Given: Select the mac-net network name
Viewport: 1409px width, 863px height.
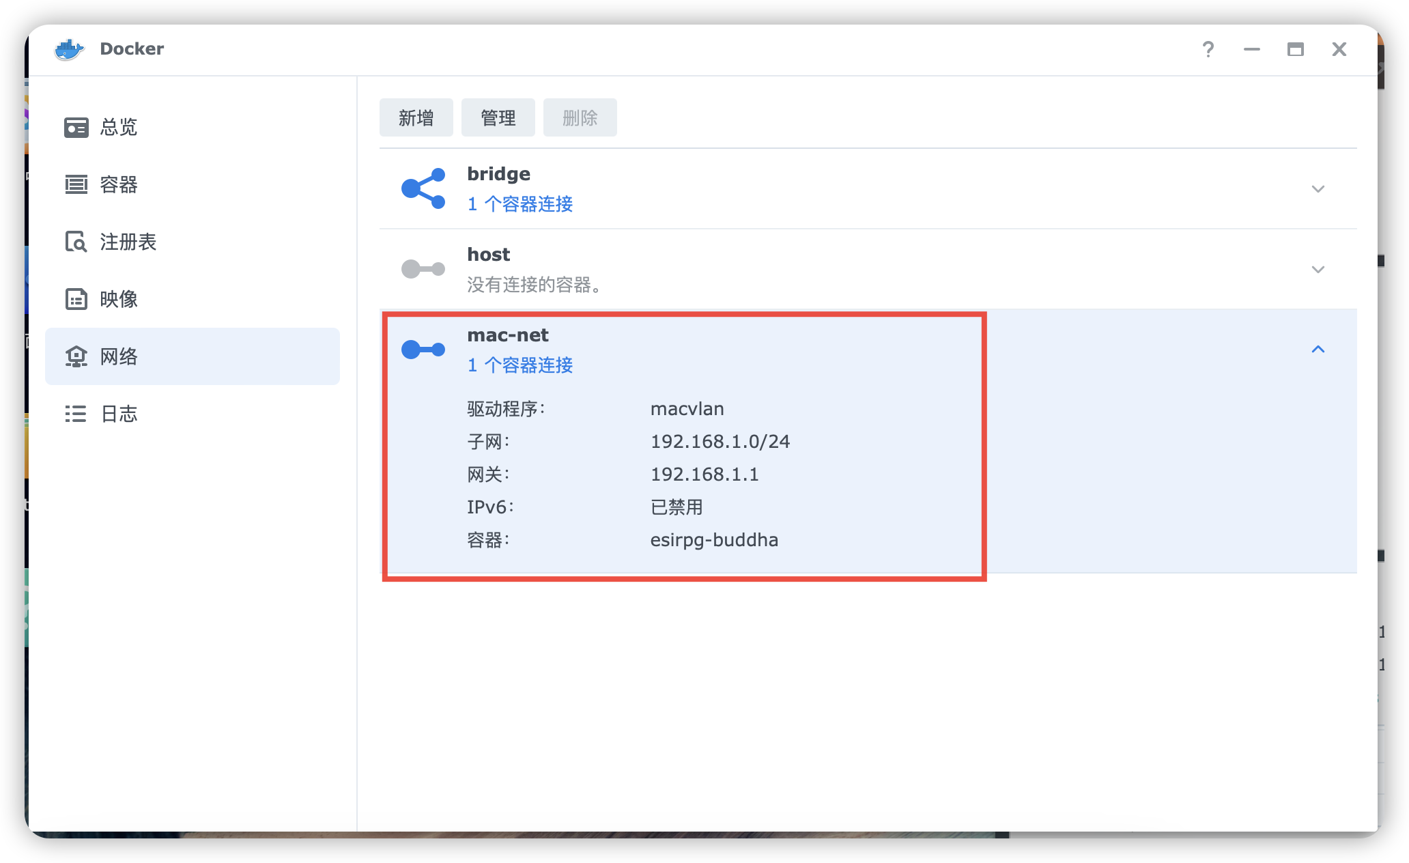Looking at the screenshot, I should point(508,335).
